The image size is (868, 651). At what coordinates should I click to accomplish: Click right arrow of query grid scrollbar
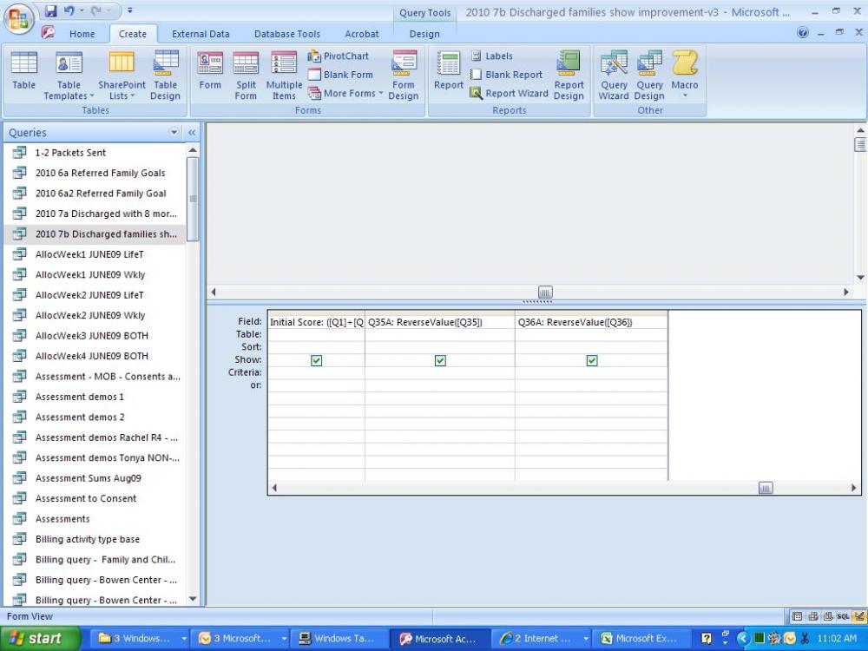(x=853, y=488)
